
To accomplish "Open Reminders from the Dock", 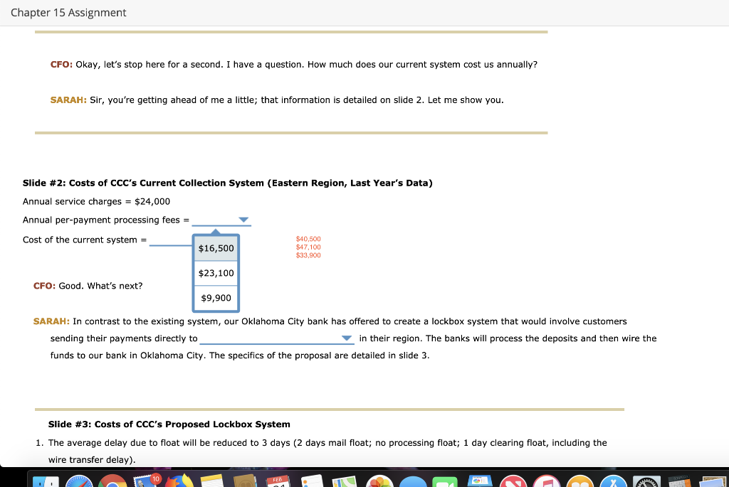I will pos(312,481).
